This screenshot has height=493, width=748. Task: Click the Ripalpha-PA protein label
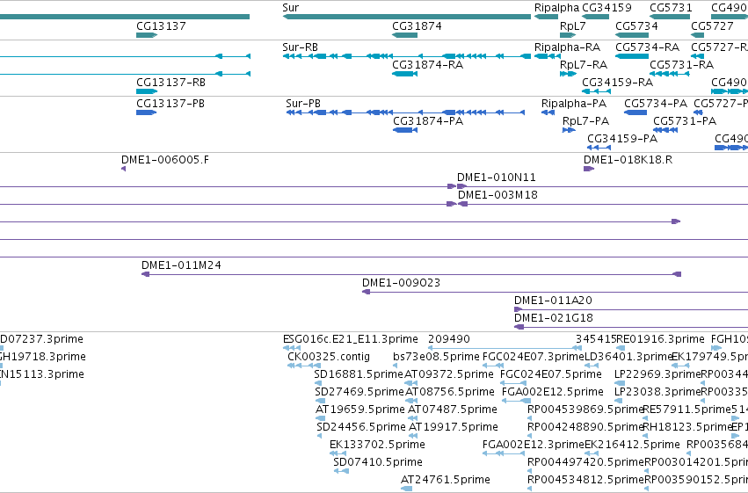(x=574, y=104)
